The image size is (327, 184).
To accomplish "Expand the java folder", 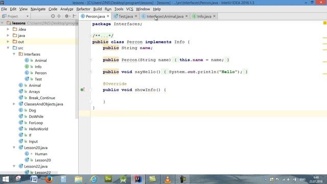I will point(8,35).
